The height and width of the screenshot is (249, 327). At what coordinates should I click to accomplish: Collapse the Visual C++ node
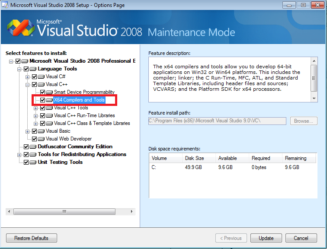tap(27, 85)
